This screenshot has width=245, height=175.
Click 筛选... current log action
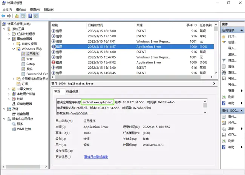[x=232, y=60]
